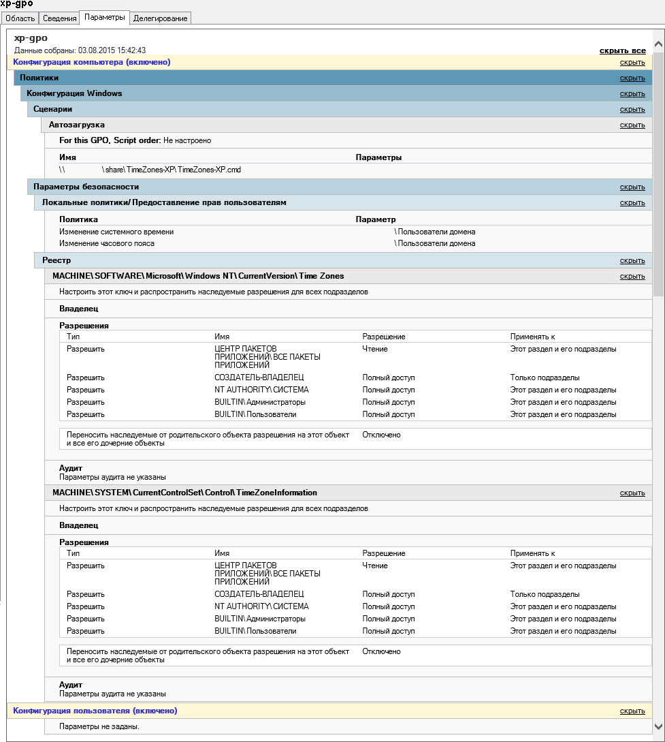The image size is (665, 742).
Task: Click 'Изменение системного времени' policy row
Action: coord(116,232)
